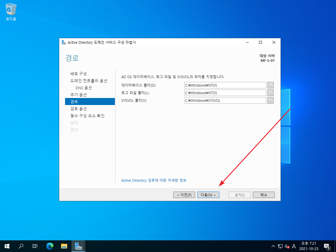Select the 경로 step in sidebar

(90, 101)
